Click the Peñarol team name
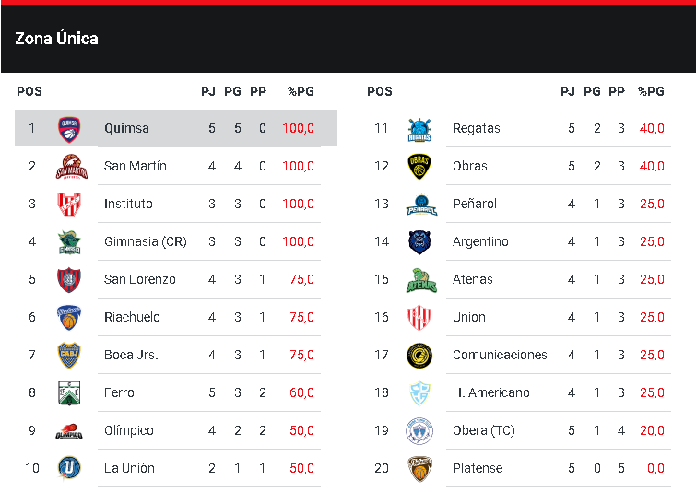The image size is (696, 492). click(x=474, y=204)
